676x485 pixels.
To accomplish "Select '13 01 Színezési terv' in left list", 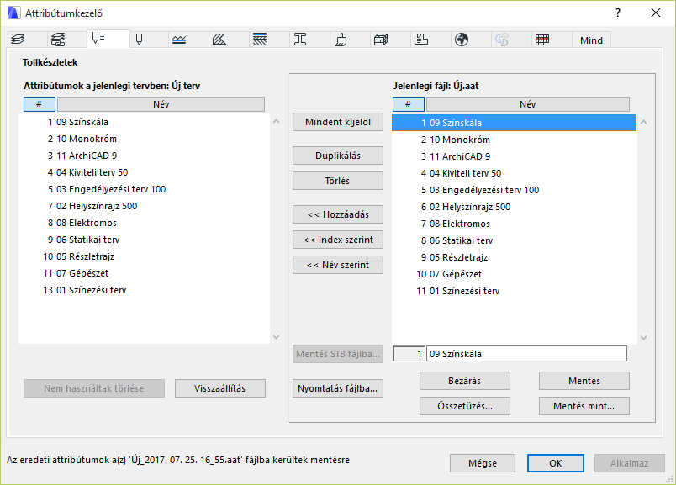I will 144,290.
